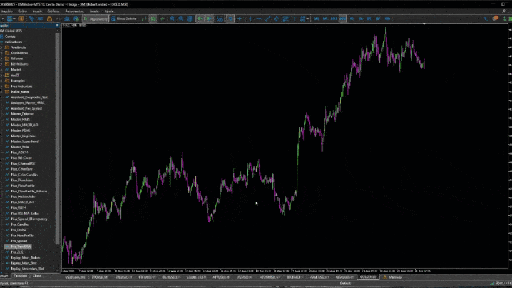Click the market globe toolbar icon
The image size is (512, 288).
[x=76, y=19]
